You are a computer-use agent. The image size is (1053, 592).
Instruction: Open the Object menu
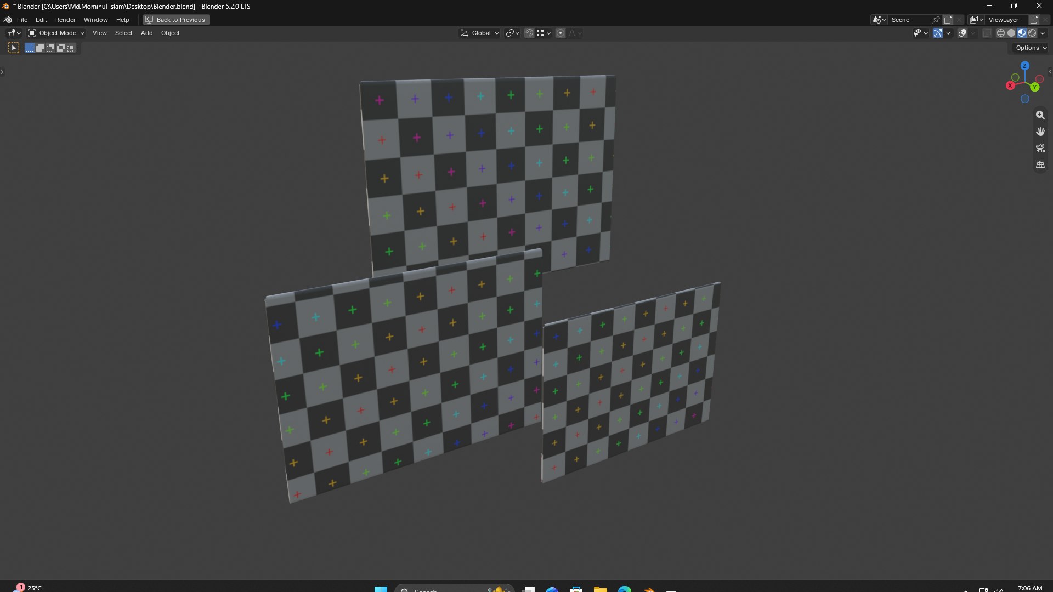coord(170,33)
